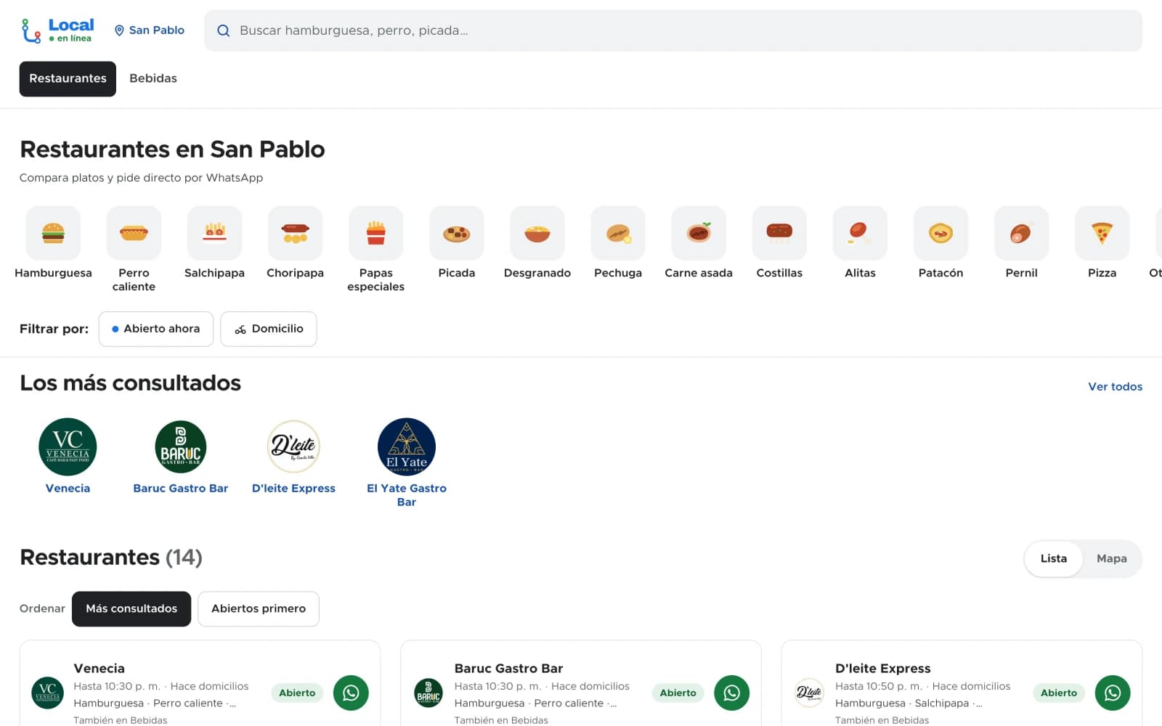
Task: Contact Baruc Gastro Bar via WhatsApp icon
Action: pos(731,693)
